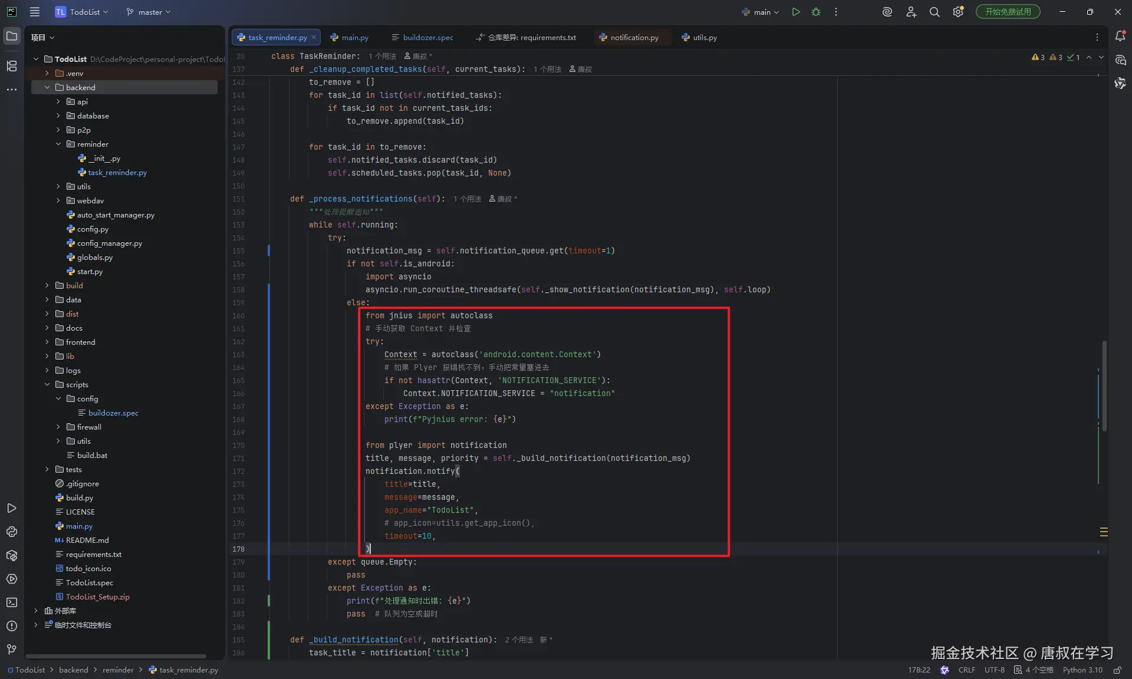1132x679 pixels.
Task: Click the CRLF line separator in status bar
Action: (966, 670)
